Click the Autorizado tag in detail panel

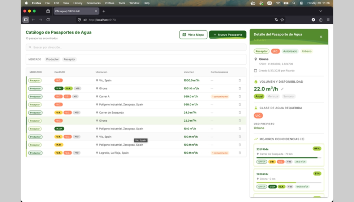click(x=290, y=51)
